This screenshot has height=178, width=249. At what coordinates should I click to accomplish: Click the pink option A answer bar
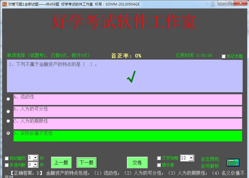tap(128, 99)
